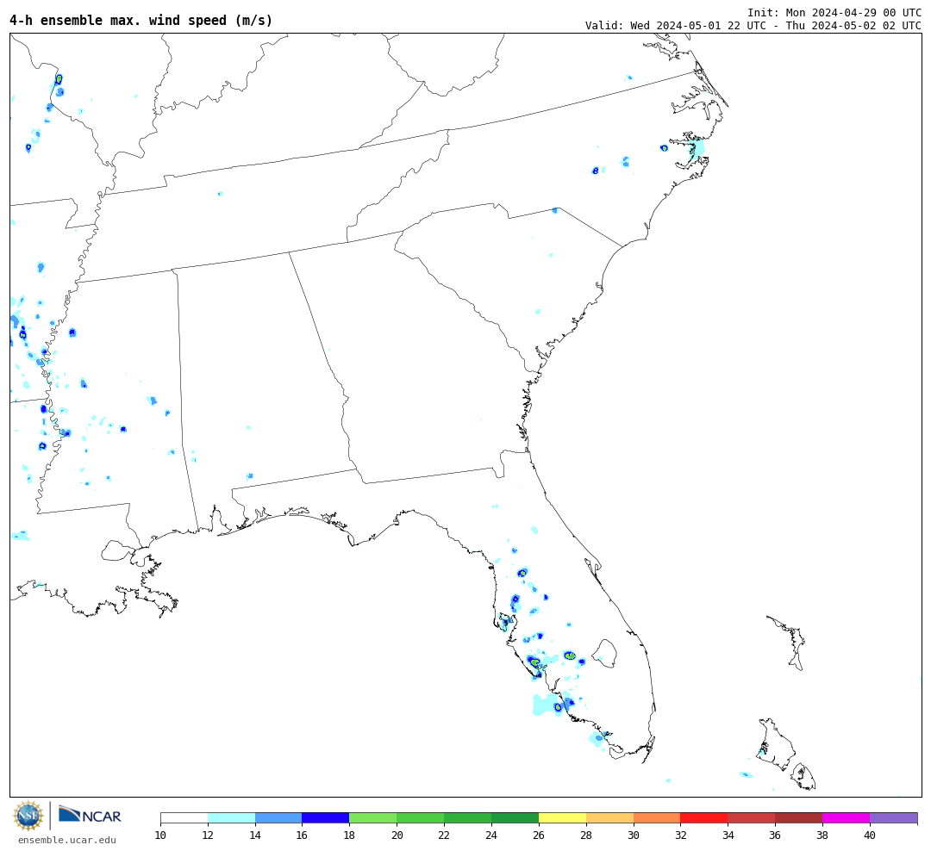Click the orange 30-32 color swatch
The height and width of the screenshot is (851, 931).
[x=657, y=817]
